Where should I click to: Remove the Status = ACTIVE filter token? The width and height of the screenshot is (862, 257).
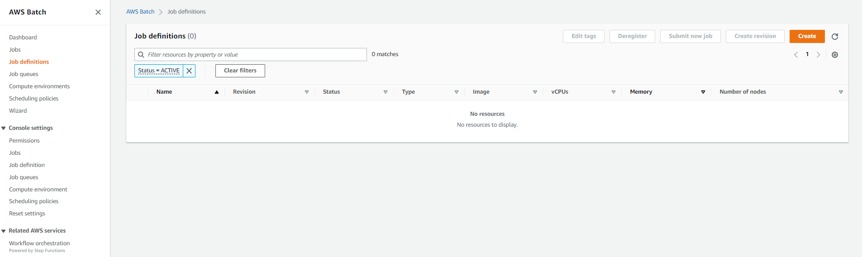[x=189, y=71]
